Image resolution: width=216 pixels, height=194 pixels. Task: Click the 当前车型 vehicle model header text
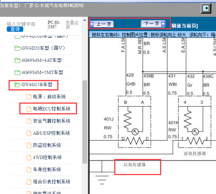42,6
